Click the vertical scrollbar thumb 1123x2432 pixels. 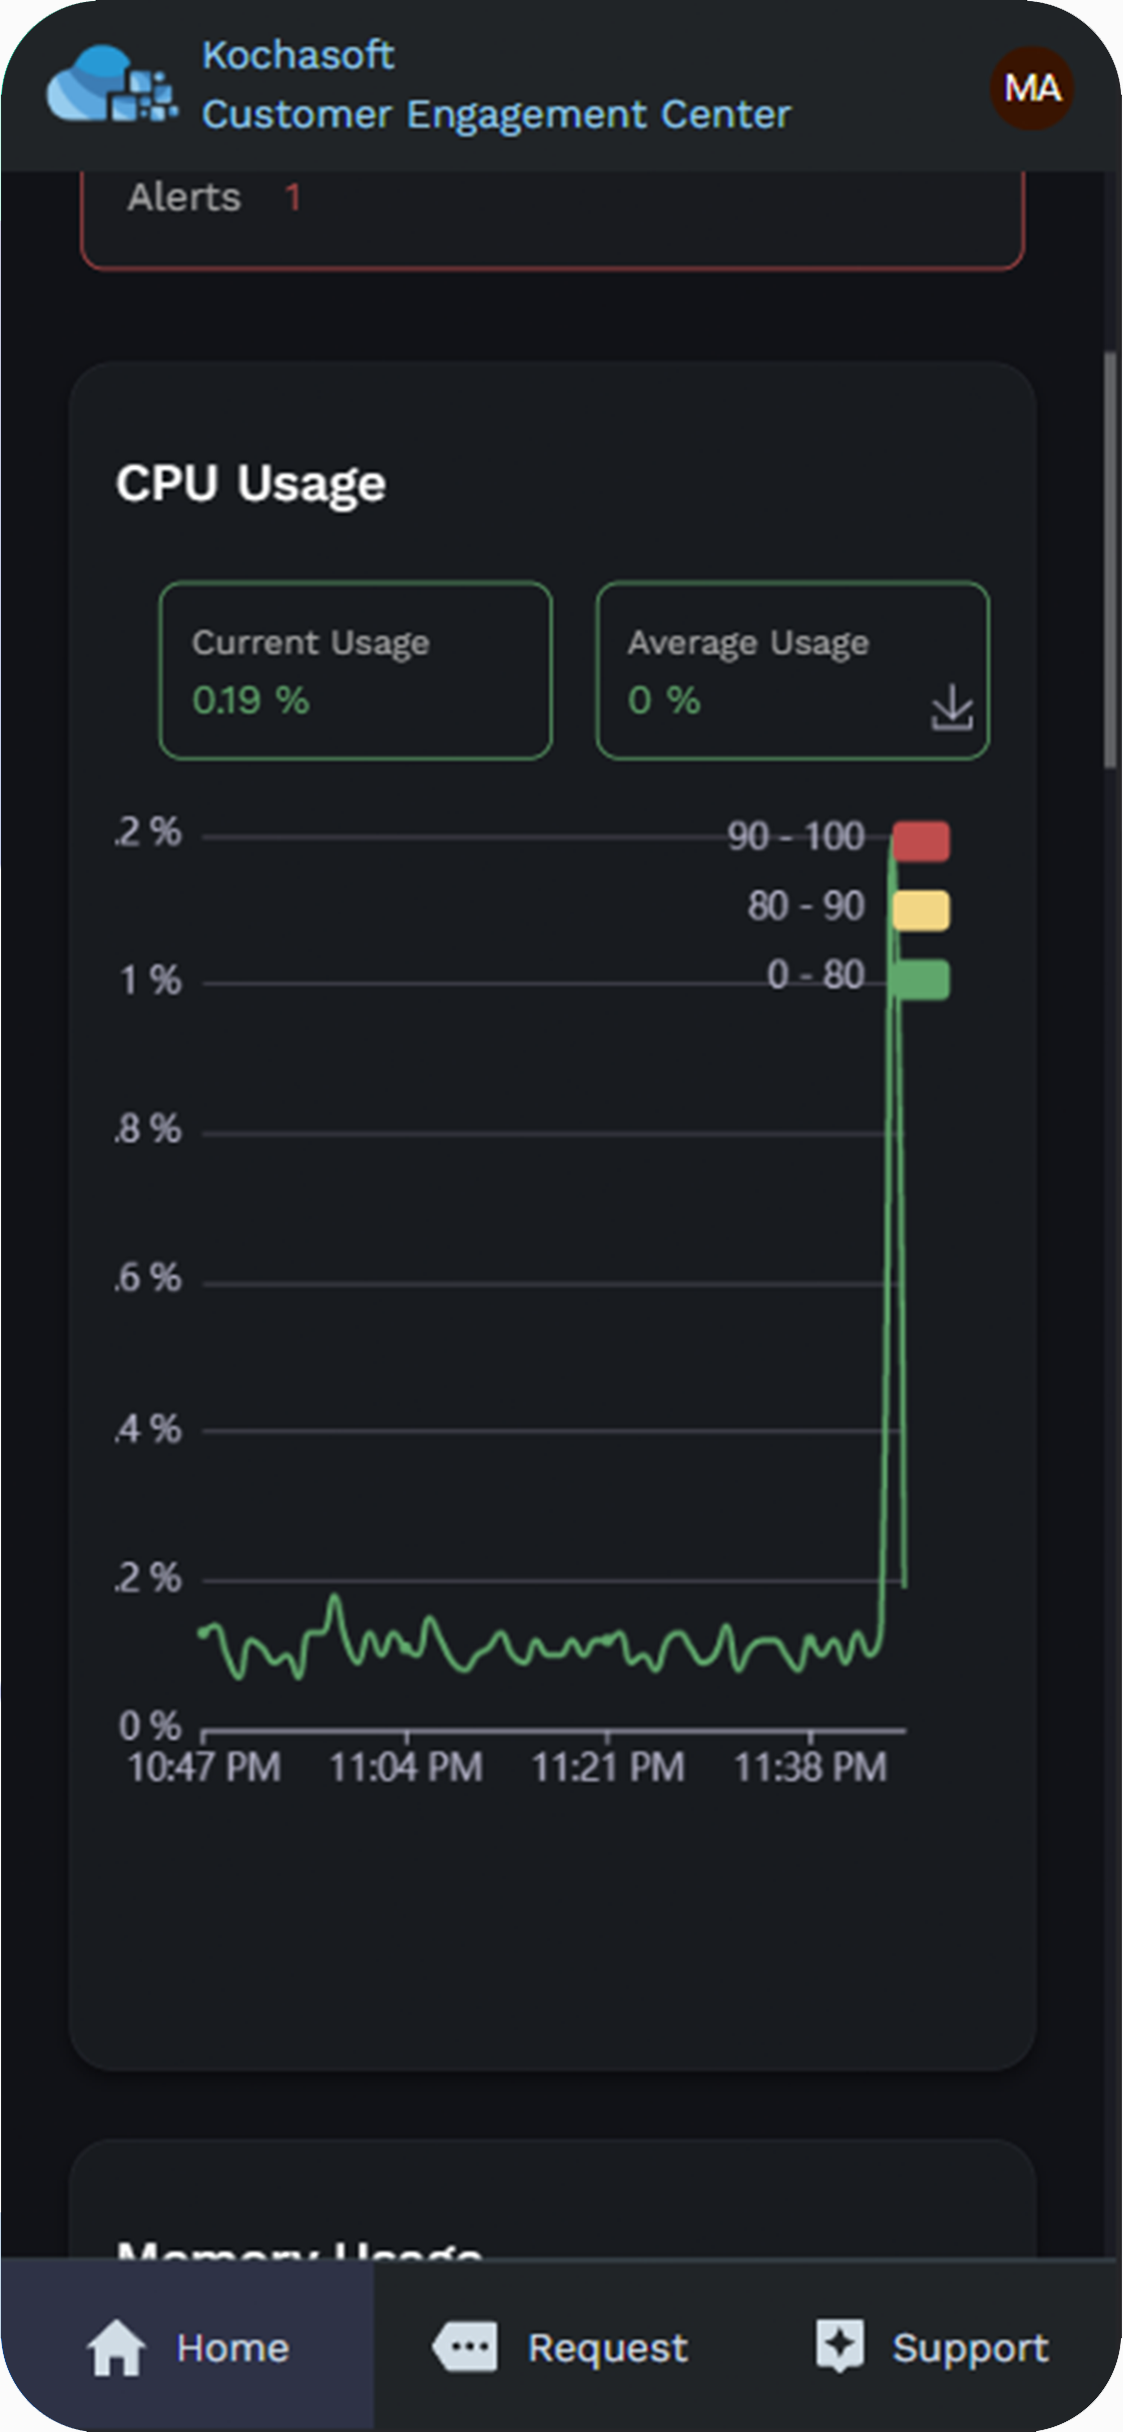(1109, 559)
